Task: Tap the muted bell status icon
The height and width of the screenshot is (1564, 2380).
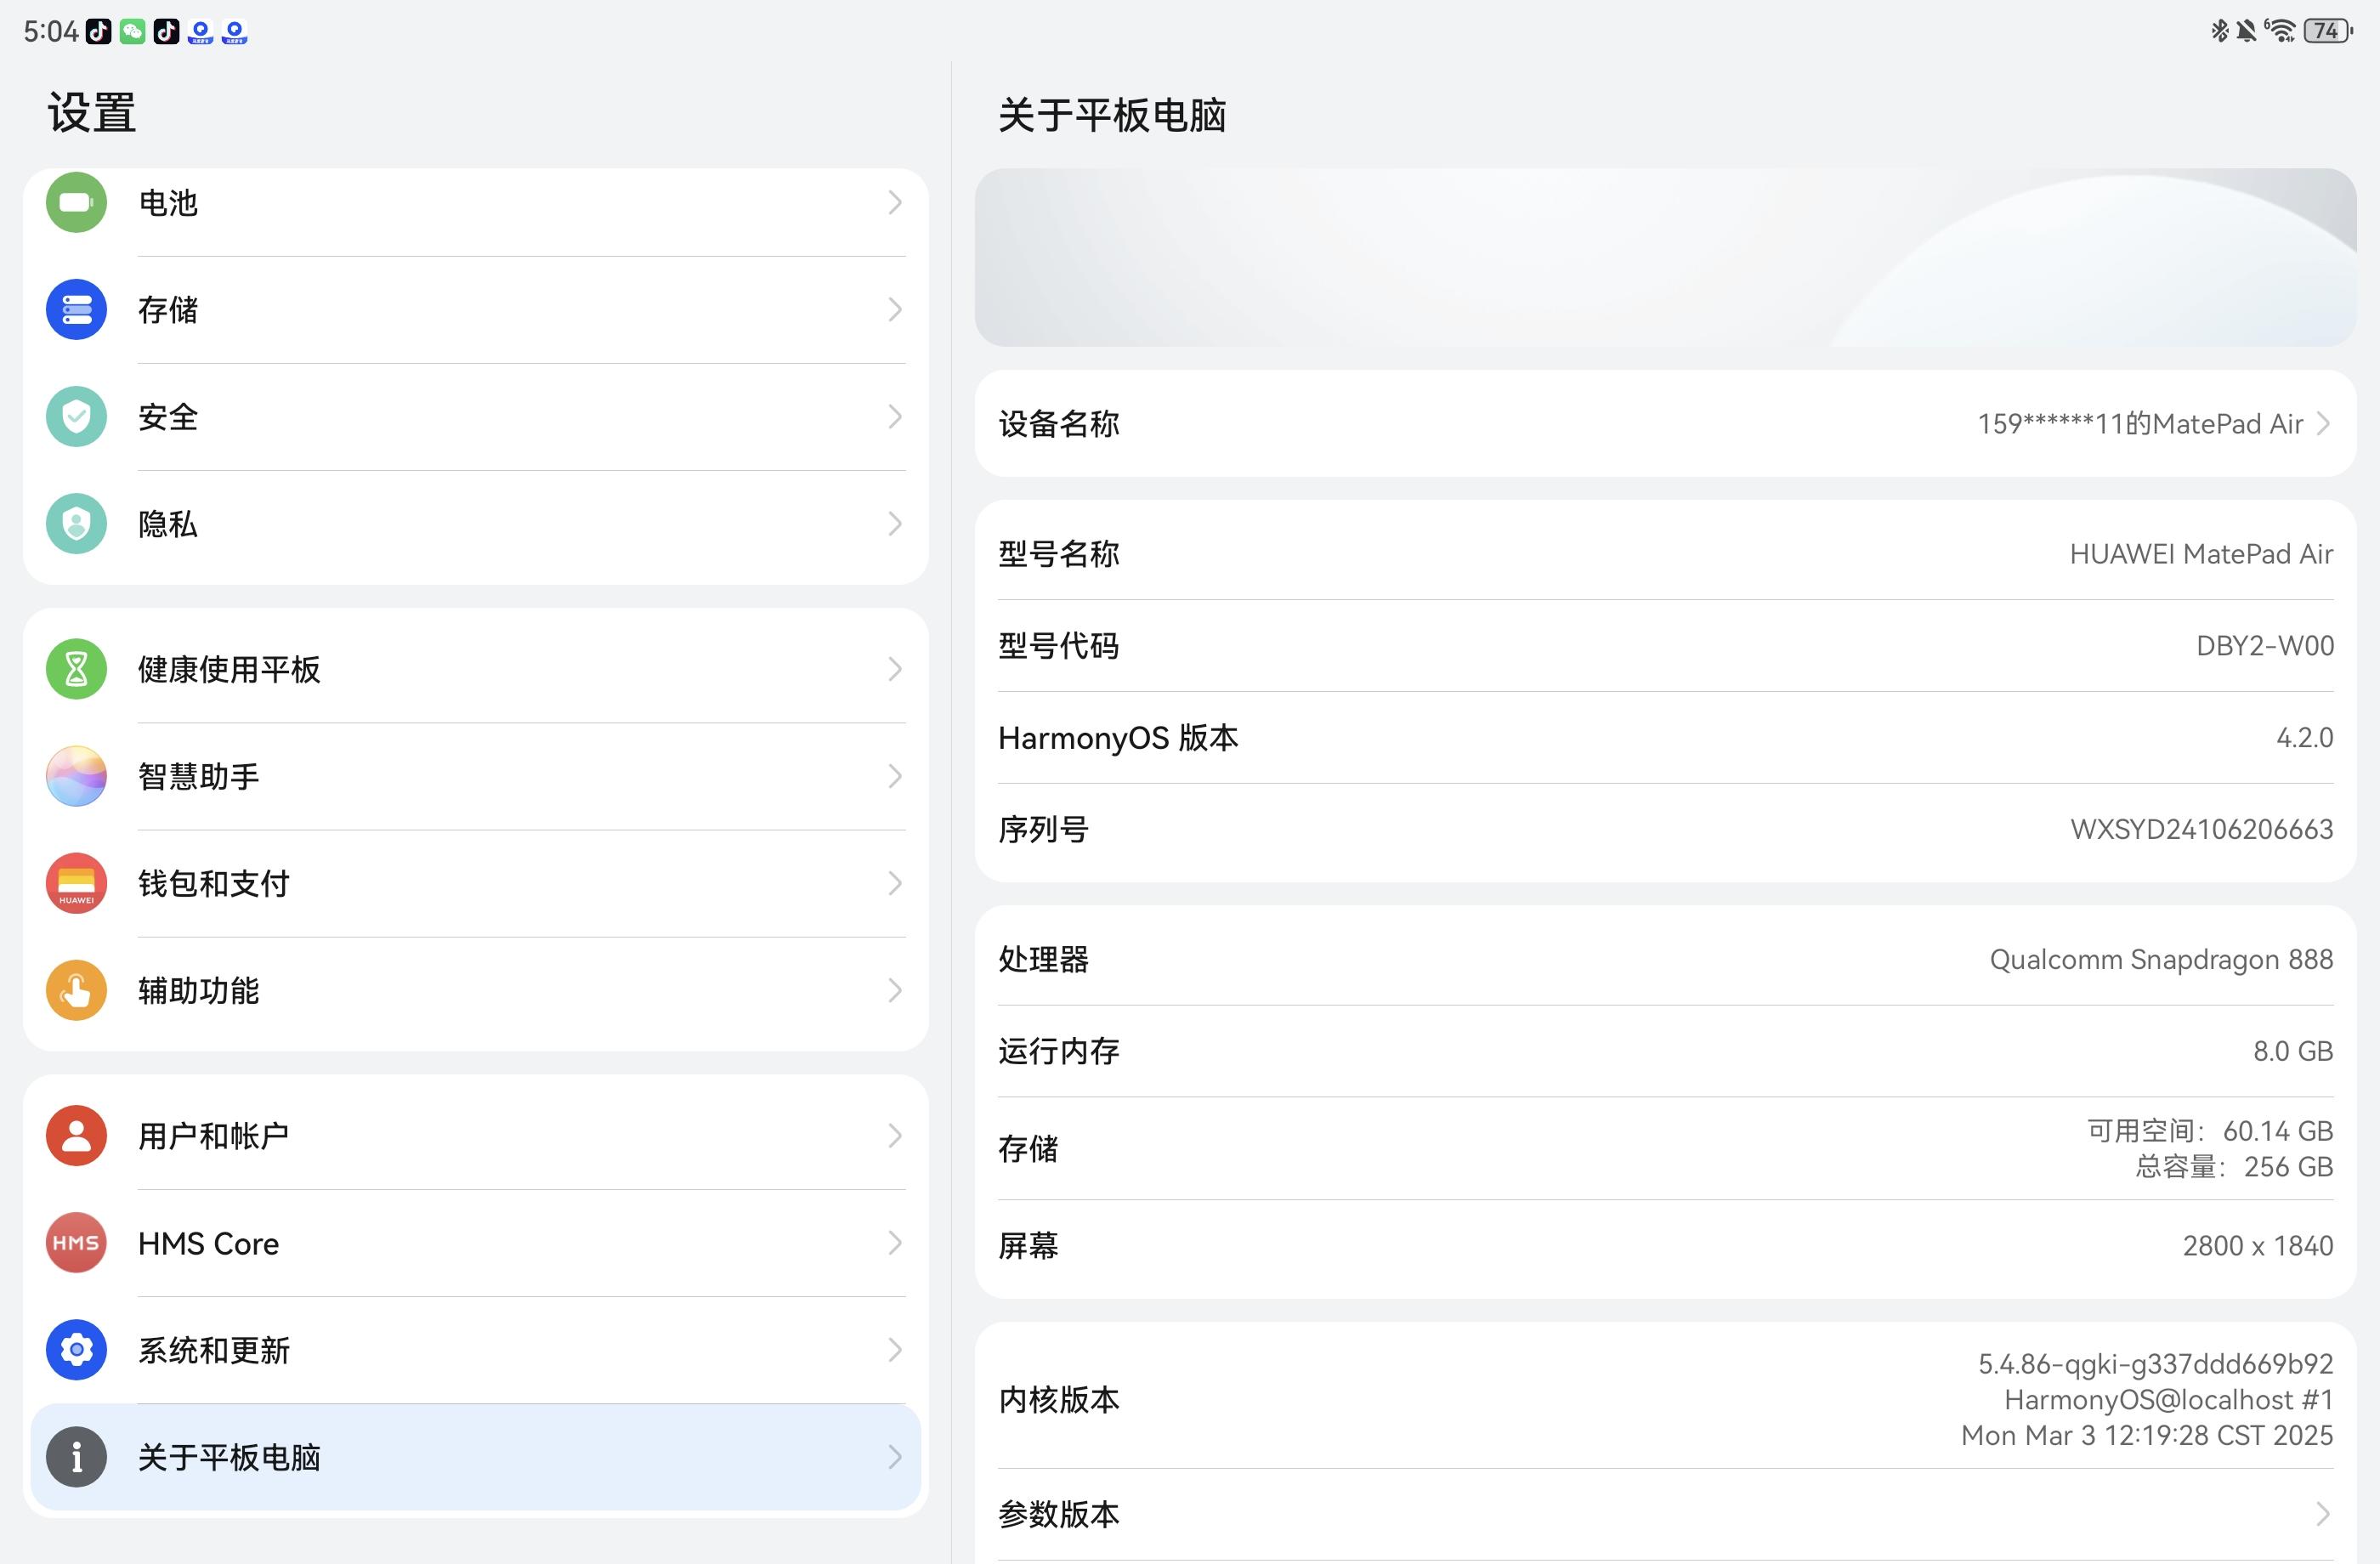Action: point(2246,31)
